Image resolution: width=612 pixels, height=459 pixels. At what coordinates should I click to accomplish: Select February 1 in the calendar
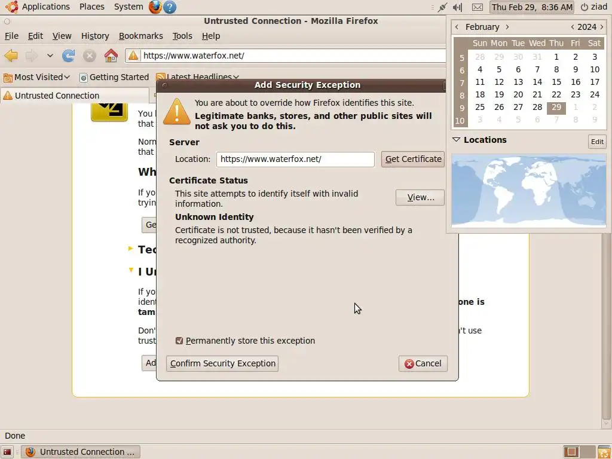[556, 57]
